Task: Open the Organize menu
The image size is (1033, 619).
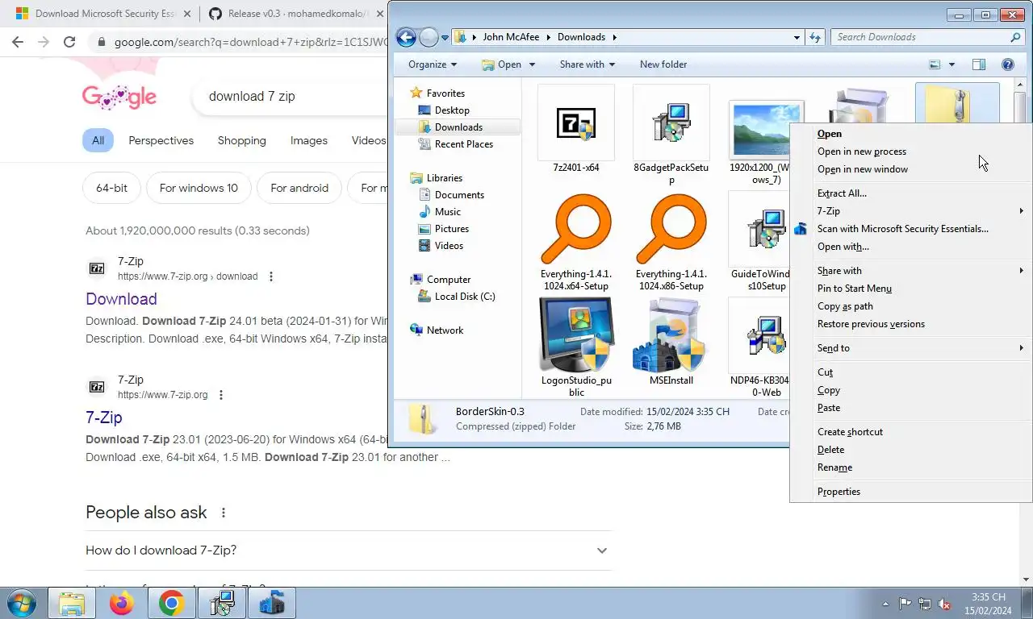Action: [433, 64]
